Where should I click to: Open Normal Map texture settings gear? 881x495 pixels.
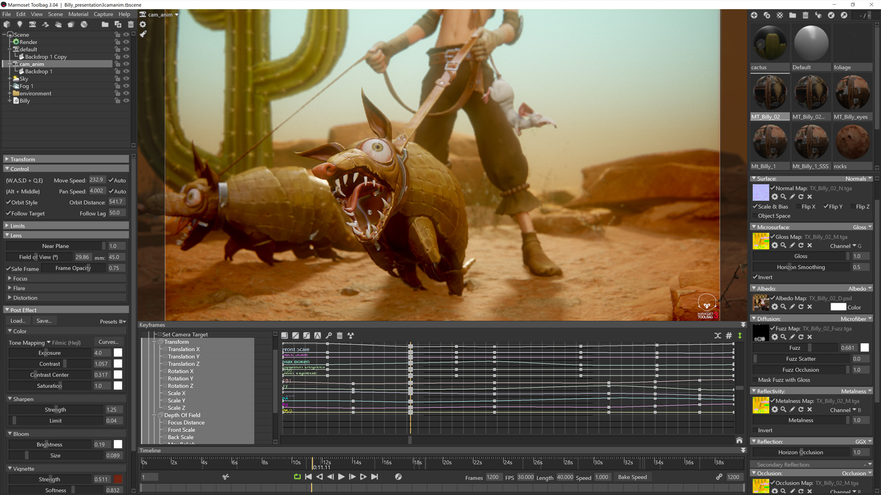point(775,197)
